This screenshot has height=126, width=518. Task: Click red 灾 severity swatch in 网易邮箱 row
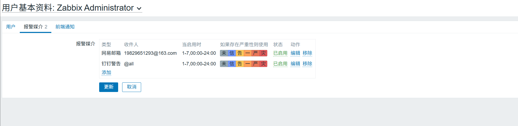[263, 53]
